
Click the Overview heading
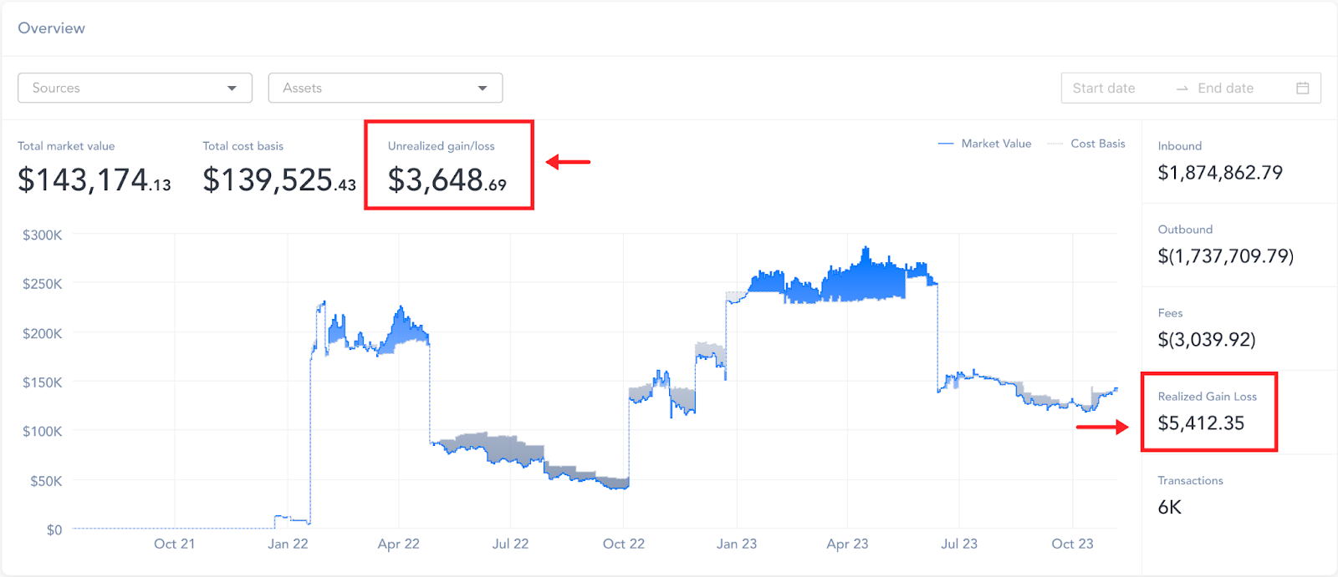52,28
